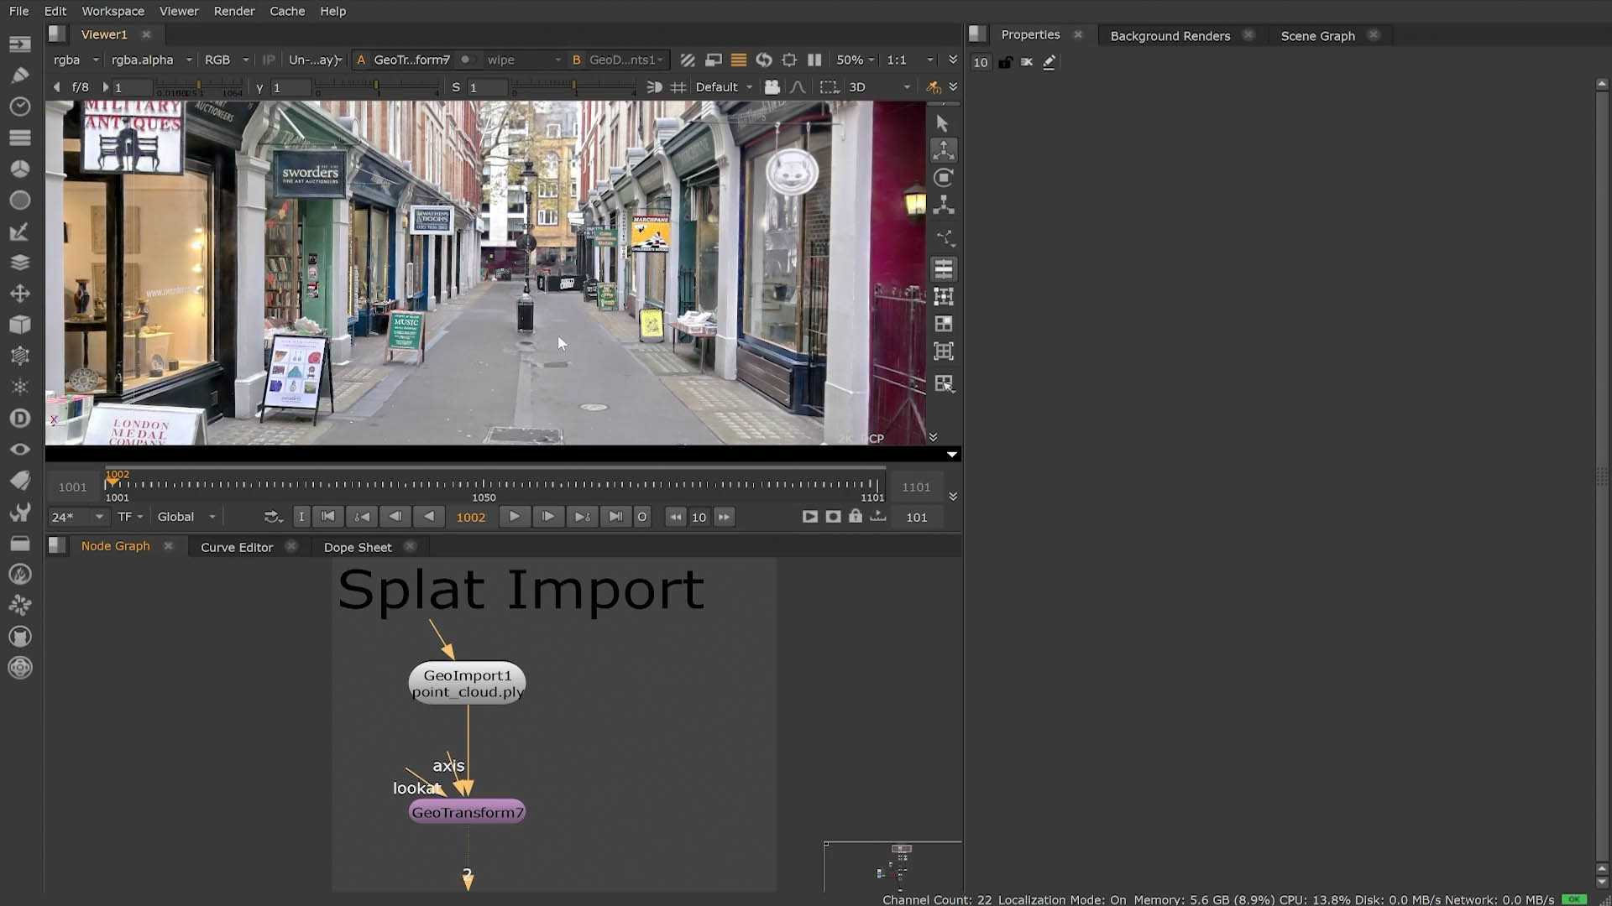Open the 3D cube nodes menu
The width and height of the screenshot is (1612, 906).
pyautogui.click(x=20, y=325)
